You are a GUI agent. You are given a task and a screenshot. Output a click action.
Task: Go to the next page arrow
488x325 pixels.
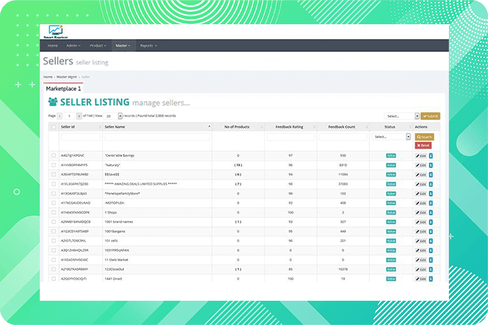click(79, 116)
